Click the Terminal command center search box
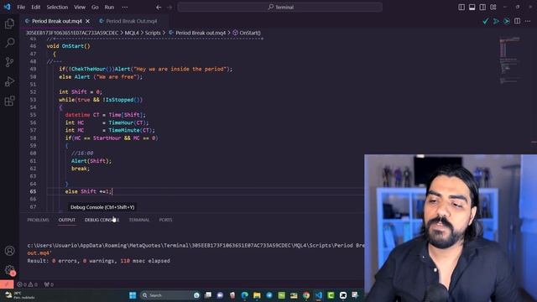 pyautogui.click(x=279, y=8)
